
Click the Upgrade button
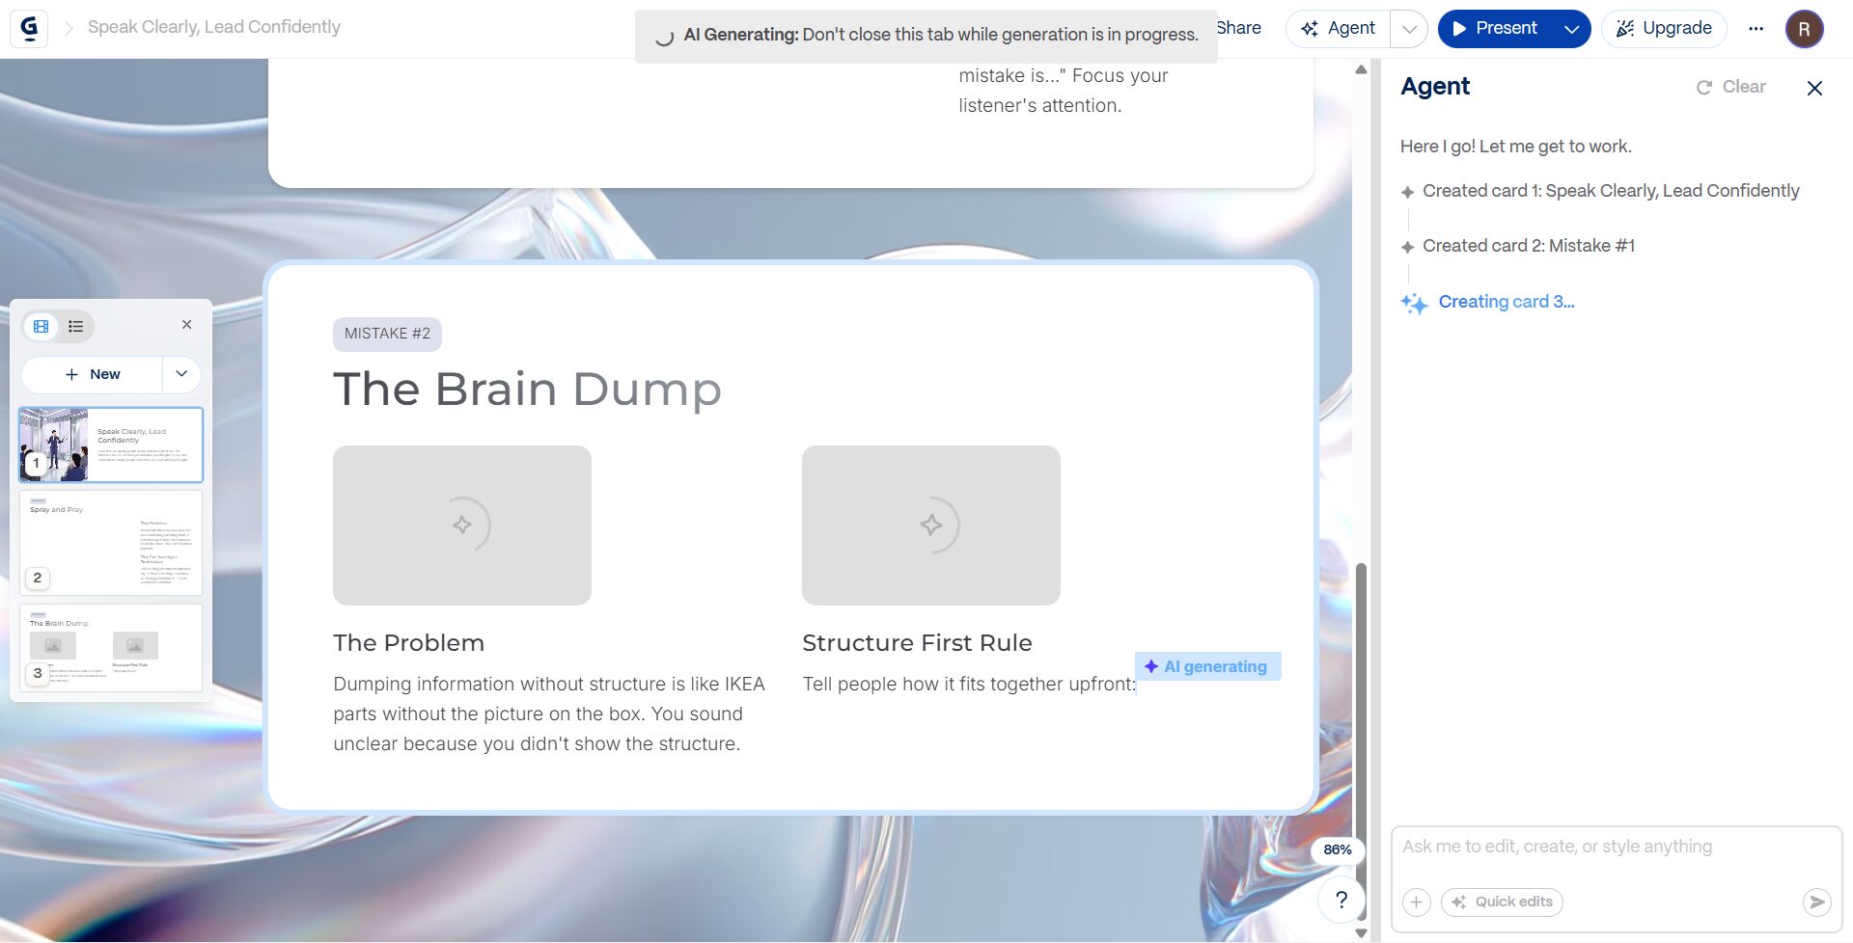point(1663,29)
